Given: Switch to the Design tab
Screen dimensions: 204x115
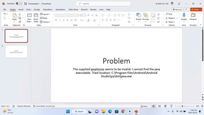Looking at the screenshot, I should click(37, 10).
